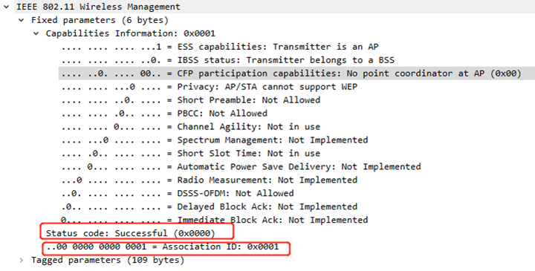Image resolution: width=535 pixels, height=271 pixels.
Task: Select the PBCC Not Allowed row
Action: 164,113
